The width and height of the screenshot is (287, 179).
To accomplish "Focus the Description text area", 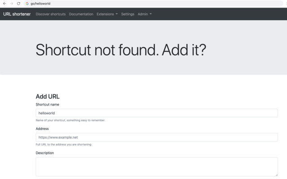I will click(157, 166).
